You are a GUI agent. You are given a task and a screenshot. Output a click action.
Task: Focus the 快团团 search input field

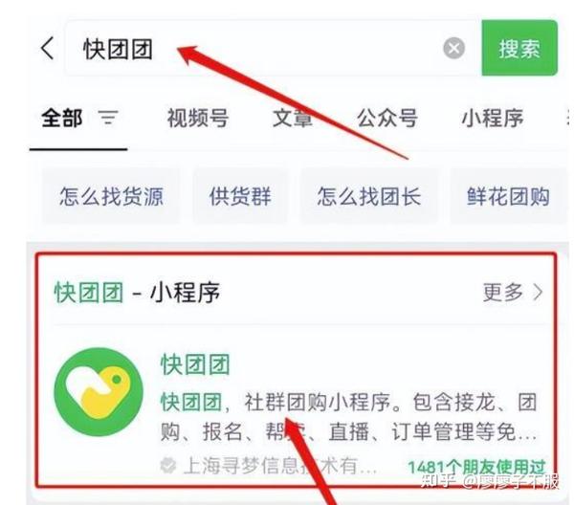pyautogui.click(x=271, y=49)
